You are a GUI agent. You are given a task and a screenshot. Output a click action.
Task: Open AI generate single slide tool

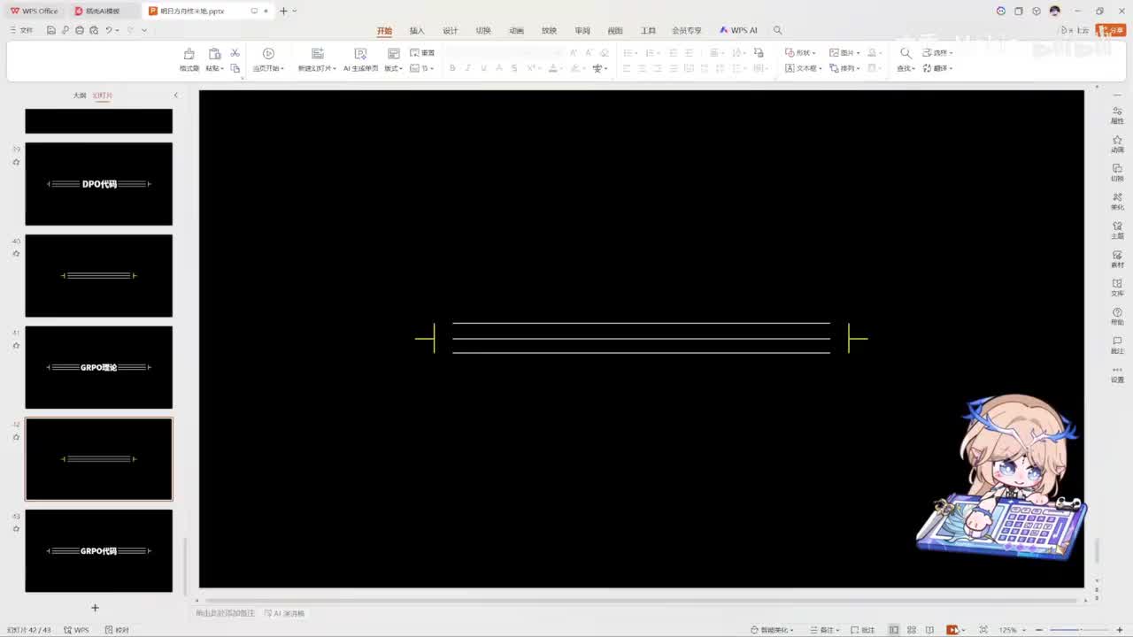pos(360,59)
